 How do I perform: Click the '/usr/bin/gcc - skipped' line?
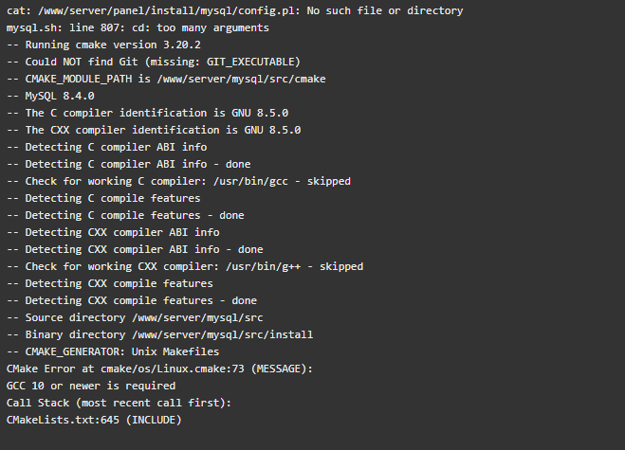tap(178, 181)
